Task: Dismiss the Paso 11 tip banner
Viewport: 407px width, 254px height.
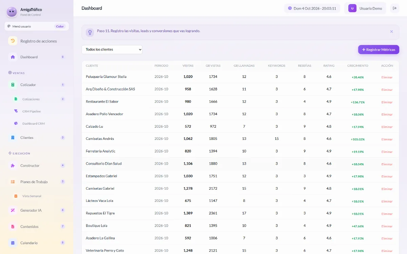Action: coord(391,31)
